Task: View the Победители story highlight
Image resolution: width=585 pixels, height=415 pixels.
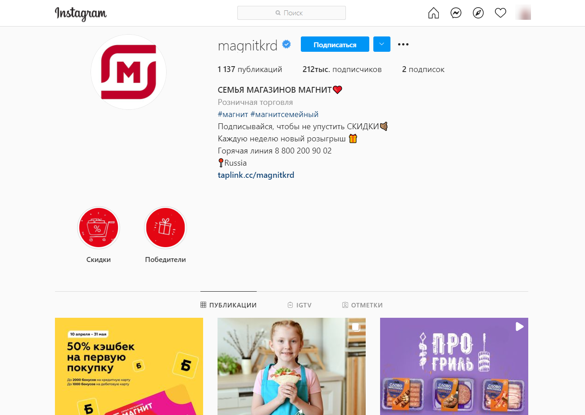Action: click(165, 228)
